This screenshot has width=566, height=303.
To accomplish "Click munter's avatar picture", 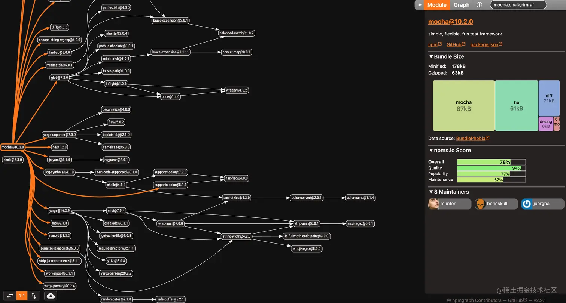I will pos(433,204).
